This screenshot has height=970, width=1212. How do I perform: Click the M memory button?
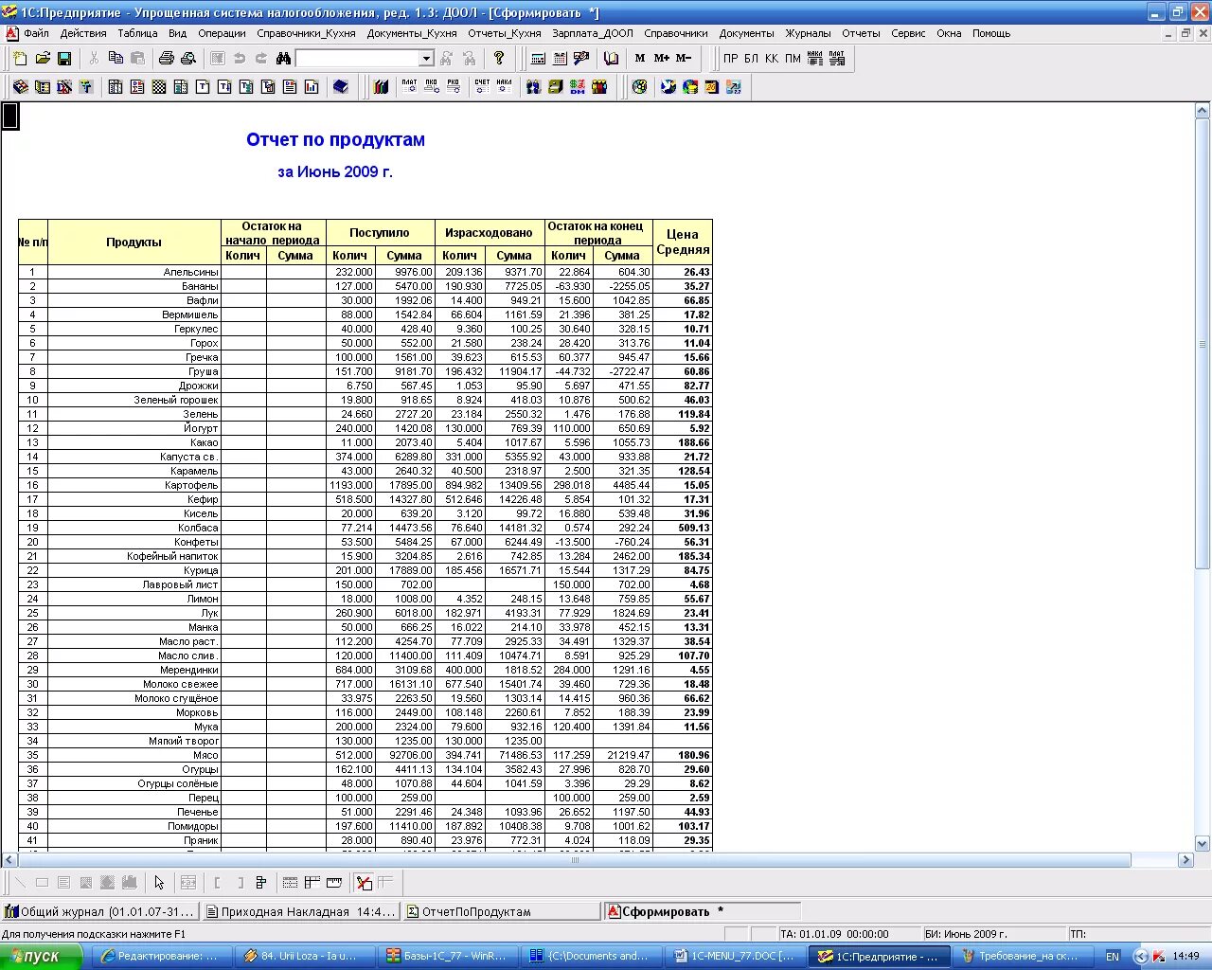(640, 59)
